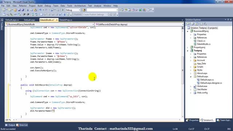Click the Undo arrow icon

point(40,10)
